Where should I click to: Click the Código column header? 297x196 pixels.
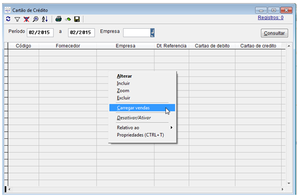tap(23, 46)
